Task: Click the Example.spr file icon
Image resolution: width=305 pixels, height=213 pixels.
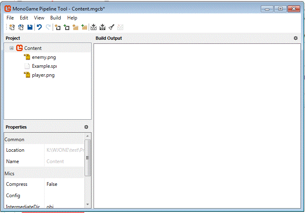Action: 27,66
